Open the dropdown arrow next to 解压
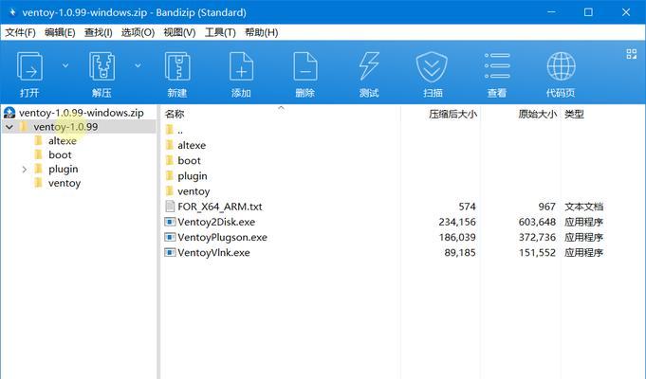 138,65
